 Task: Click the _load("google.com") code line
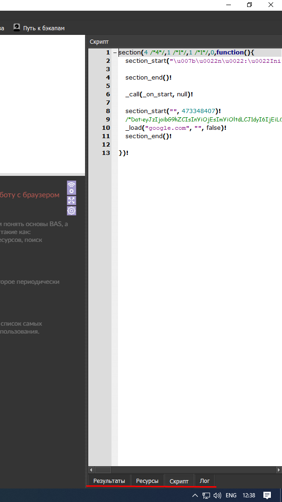tap(176, 128)
